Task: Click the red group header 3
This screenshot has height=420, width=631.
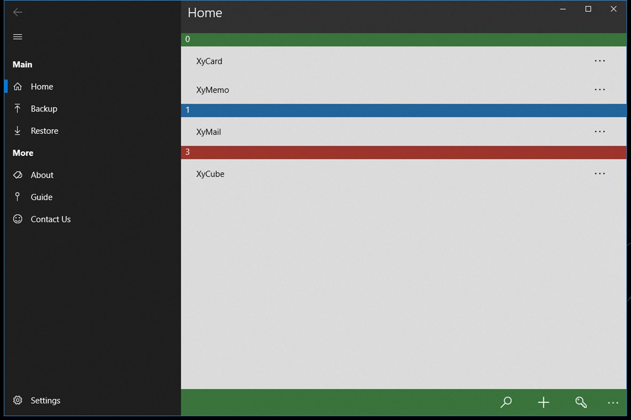Action: pyautogui.click(x=403, y=152)
